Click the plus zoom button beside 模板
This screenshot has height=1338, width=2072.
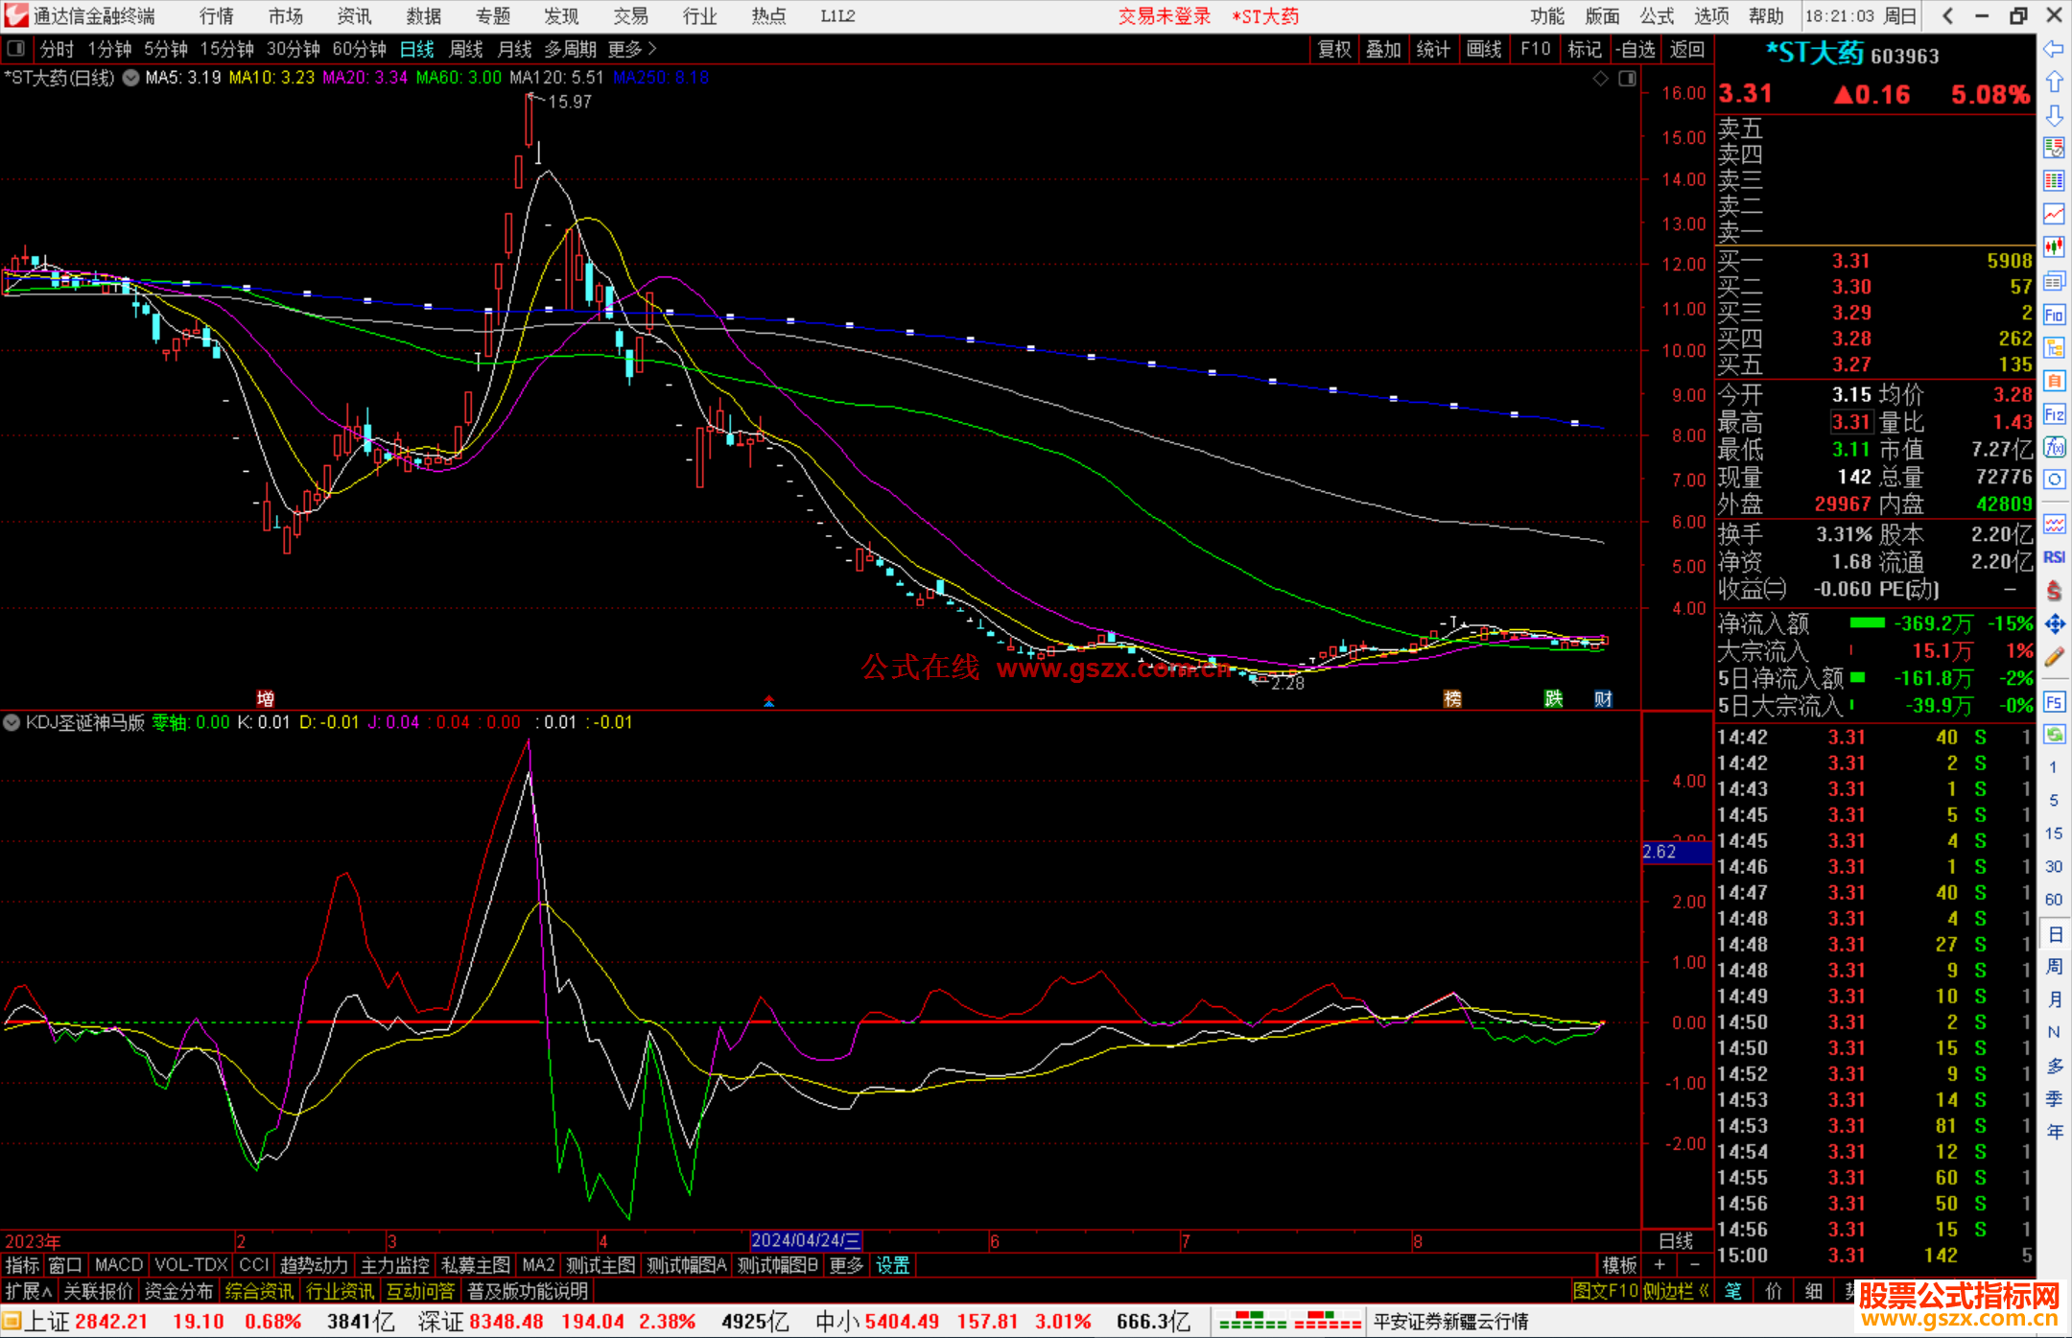(1660, 1265)
